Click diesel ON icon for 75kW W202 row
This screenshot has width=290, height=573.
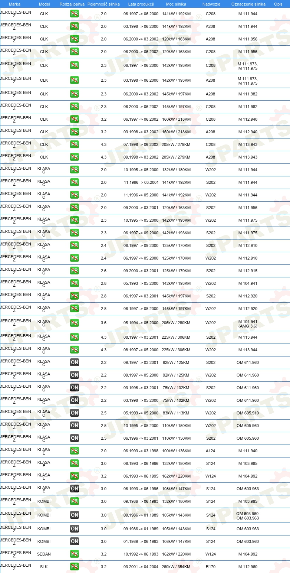click(75, 400)
